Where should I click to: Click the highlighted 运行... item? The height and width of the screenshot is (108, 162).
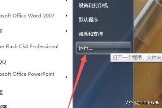click(103, 48)
